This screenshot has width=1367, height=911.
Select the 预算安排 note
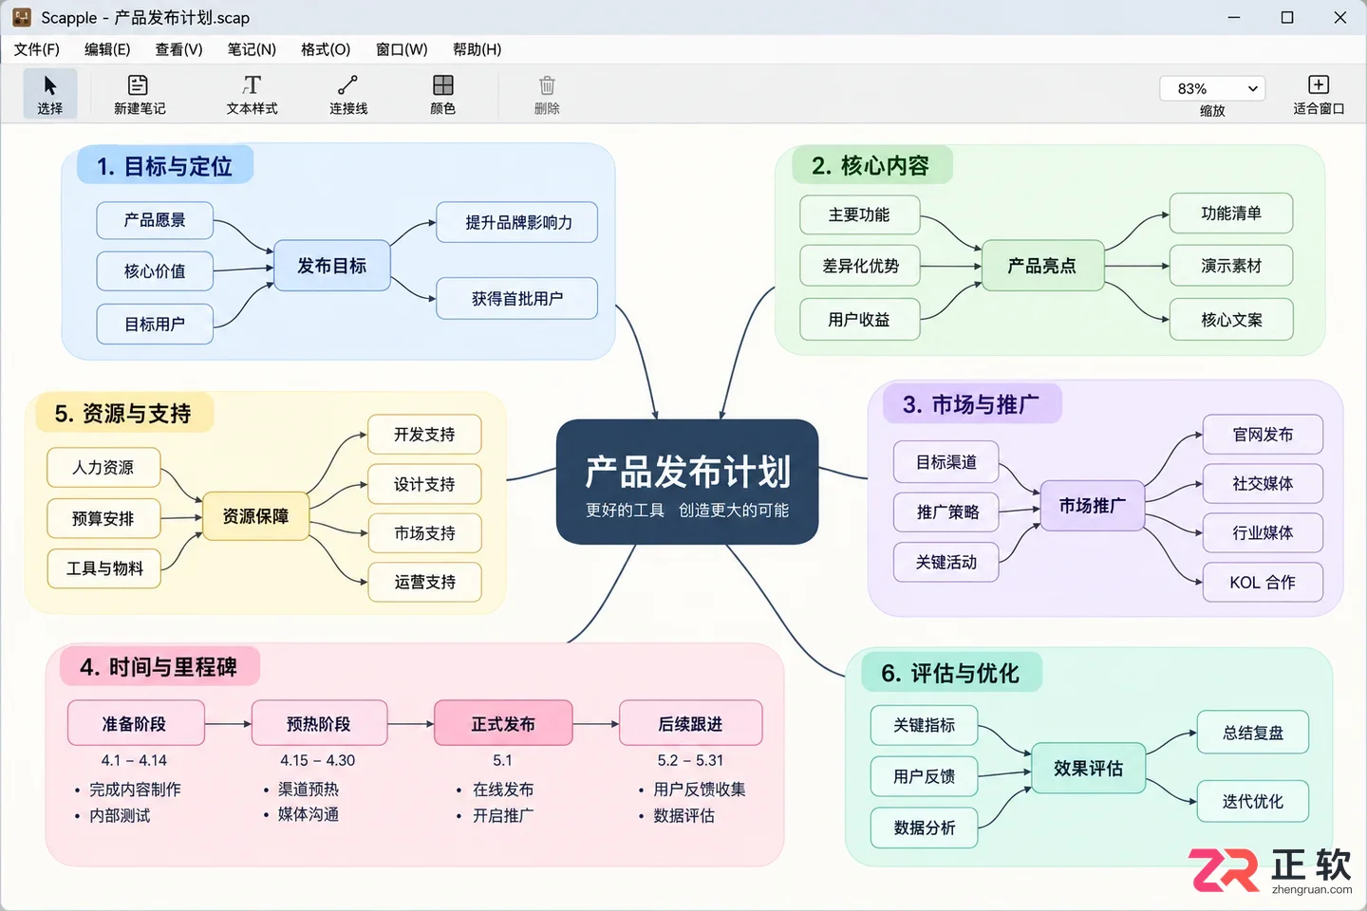103,518
